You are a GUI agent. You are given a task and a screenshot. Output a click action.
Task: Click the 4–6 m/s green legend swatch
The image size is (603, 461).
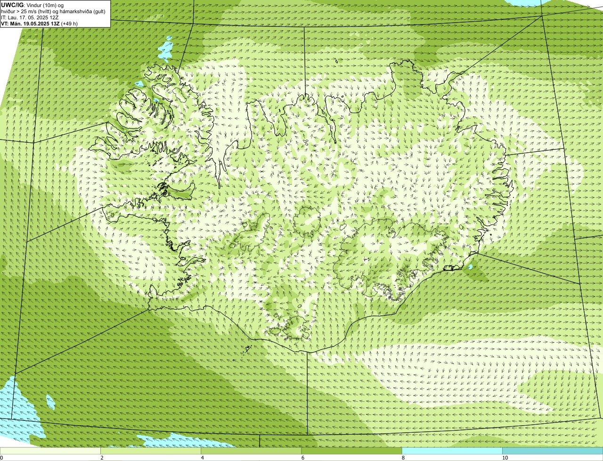(x=251, y=451)
